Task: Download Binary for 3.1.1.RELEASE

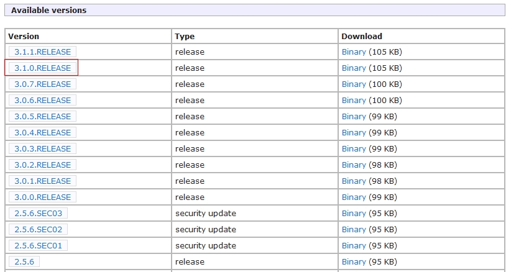Action: (x=354, y=52)
